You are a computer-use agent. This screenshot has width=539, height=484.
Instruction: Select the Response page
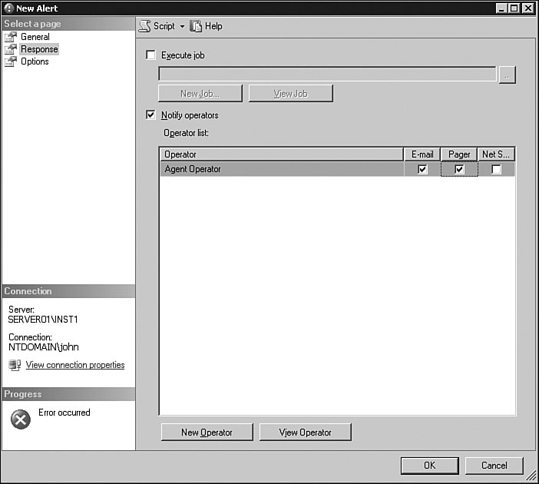tap(39, 49)
